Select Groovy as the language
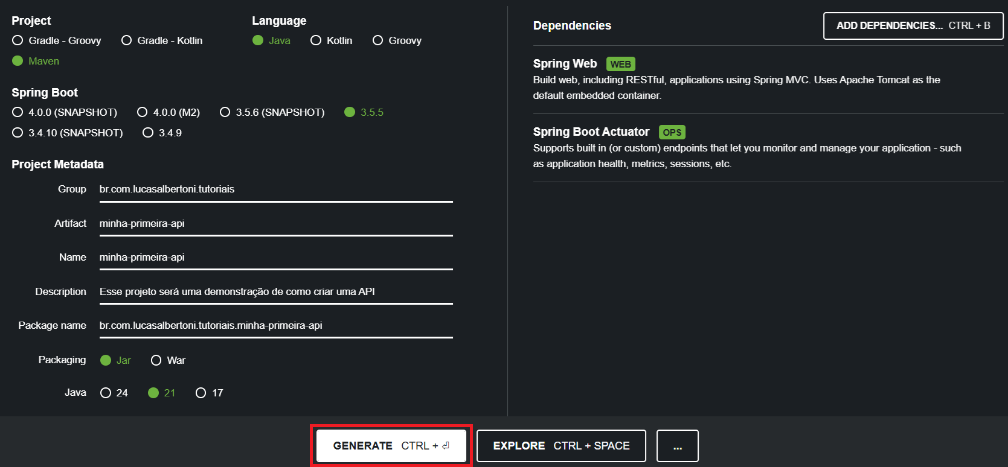Screen dimensions: 1008x467 pyautogui.click(x=397, y=40)
